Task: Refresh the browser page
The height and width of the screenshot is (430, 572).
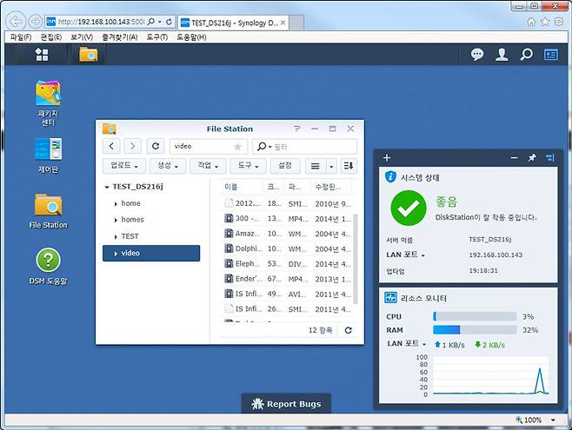Action: 169,22
